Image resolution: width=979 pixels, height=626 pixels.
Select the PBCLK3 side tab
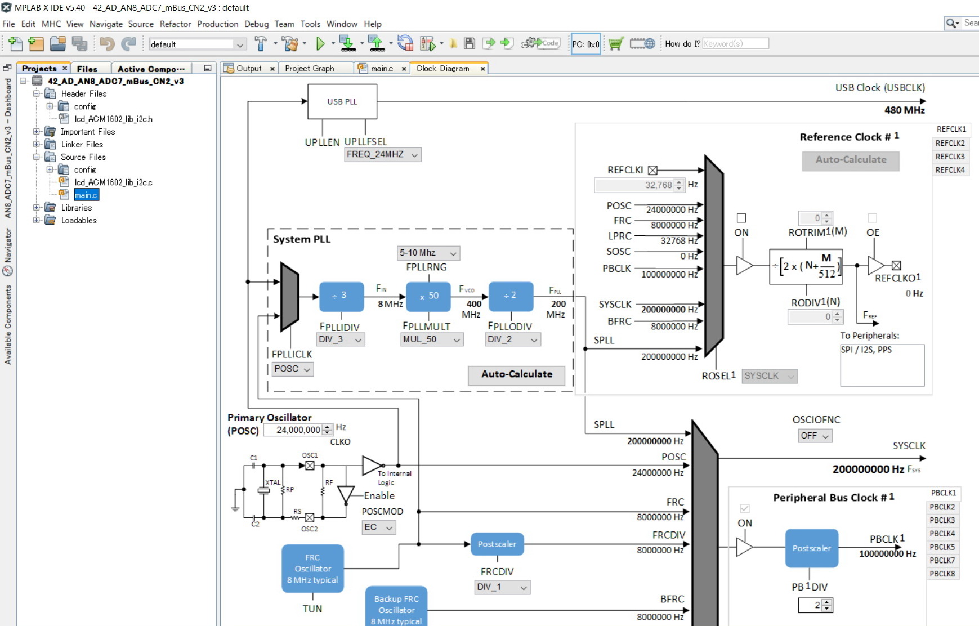942,520
